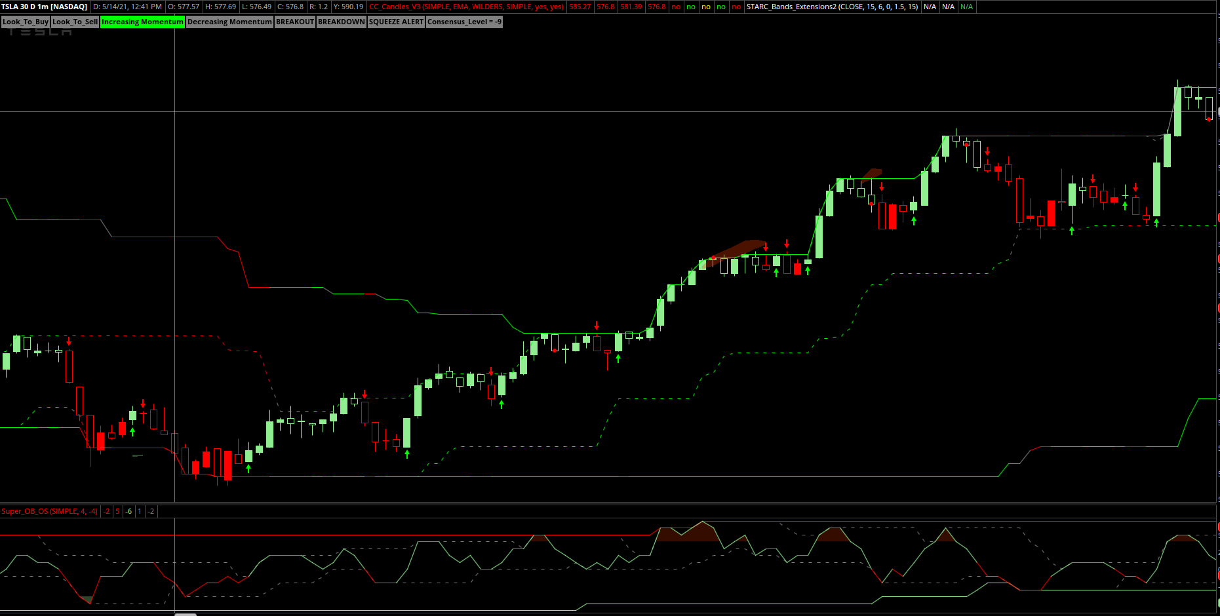Click the low price L: 576.49
Image resolution: width=1220 pixels, height=616 pixels.
[x=256, y=7]
